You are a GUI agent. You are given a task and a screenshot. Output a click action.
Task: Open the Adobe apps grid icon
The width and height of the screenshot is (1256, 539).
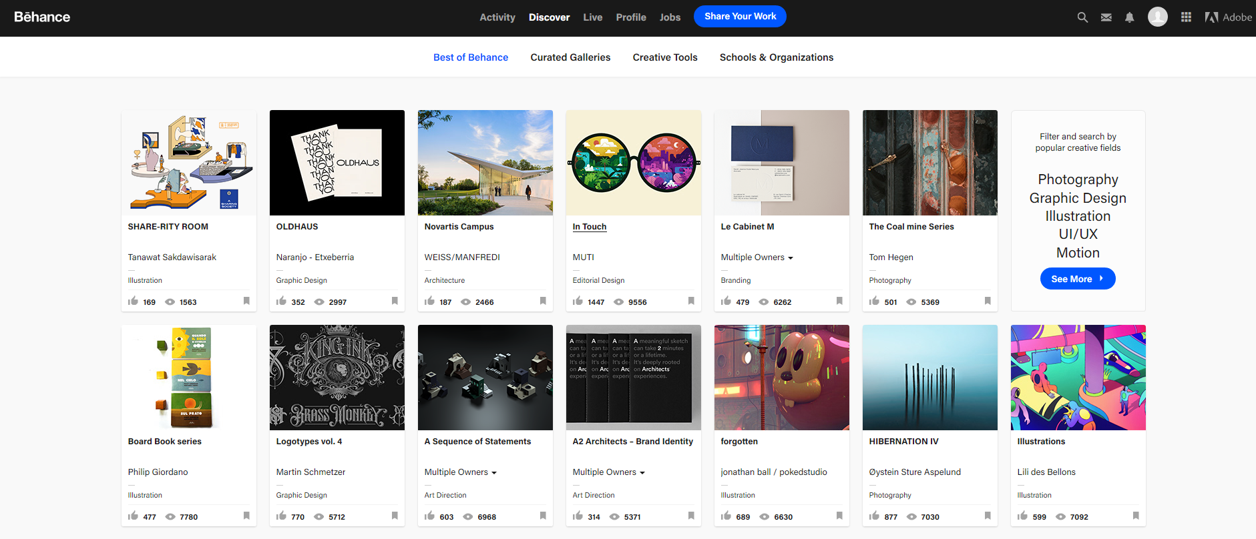(1186, 17)
